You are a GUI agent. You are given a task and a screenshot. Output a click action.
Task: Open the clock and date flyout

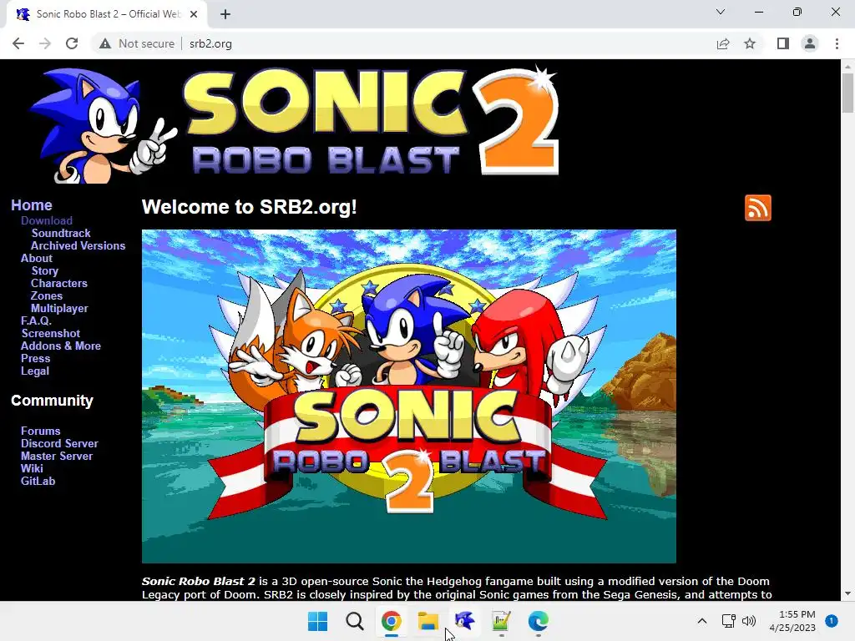click(x=792, y=621)
